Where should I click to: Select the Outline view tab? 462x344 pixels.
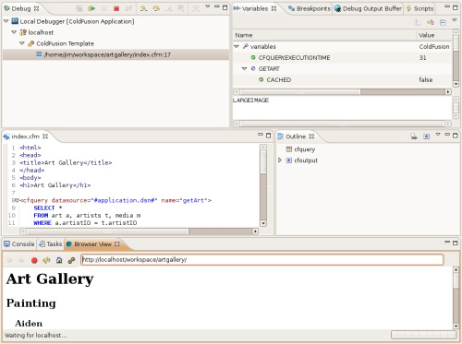295,136
